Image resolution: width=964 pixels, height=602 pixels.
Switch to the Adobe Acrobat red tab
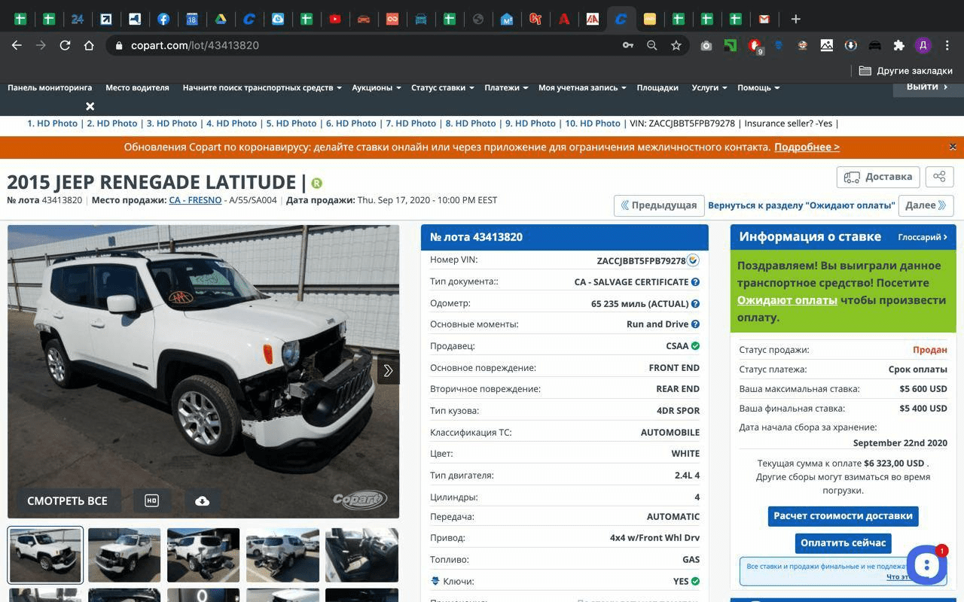tap(564, 19)
